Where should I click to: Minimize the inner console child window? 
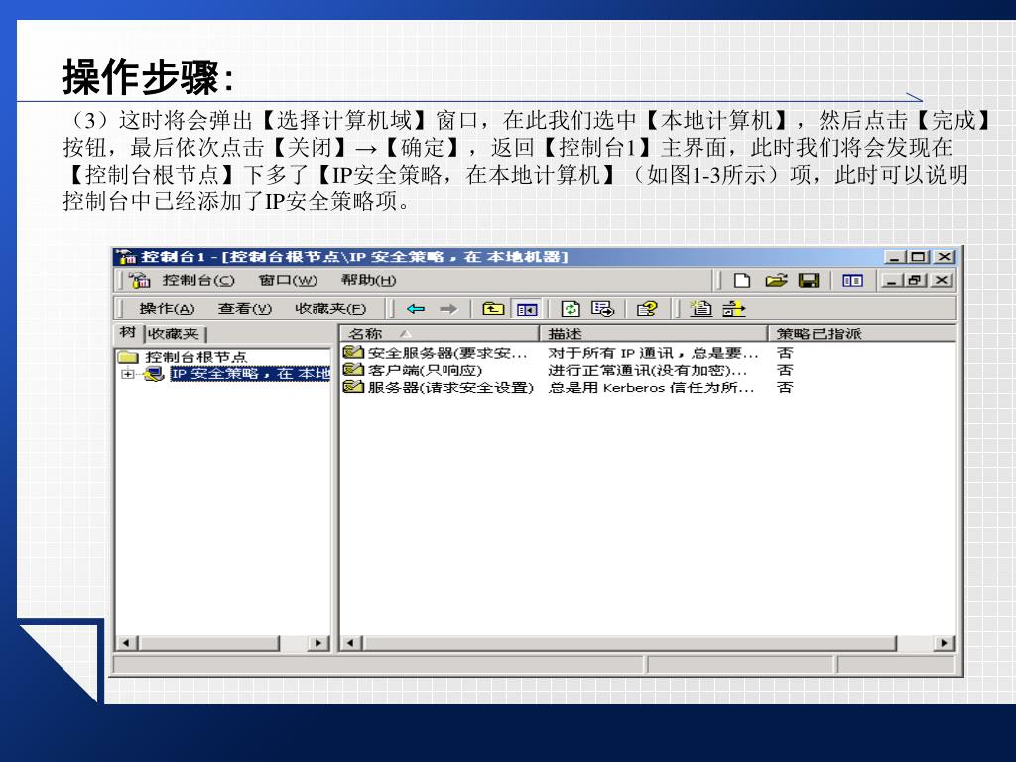click(x=891, y=281)
